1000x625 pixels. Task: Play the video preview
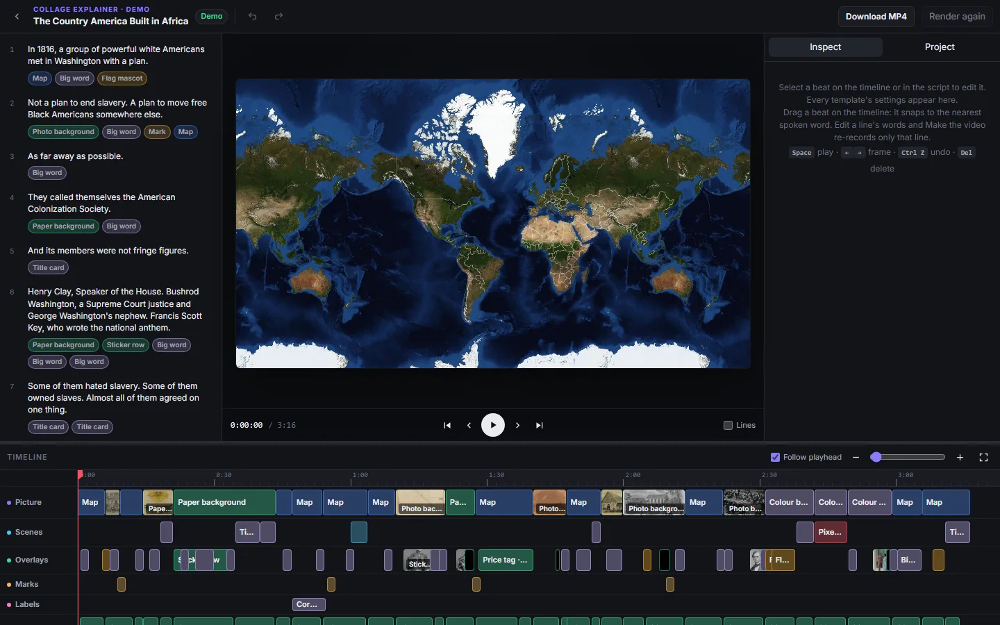493,425
